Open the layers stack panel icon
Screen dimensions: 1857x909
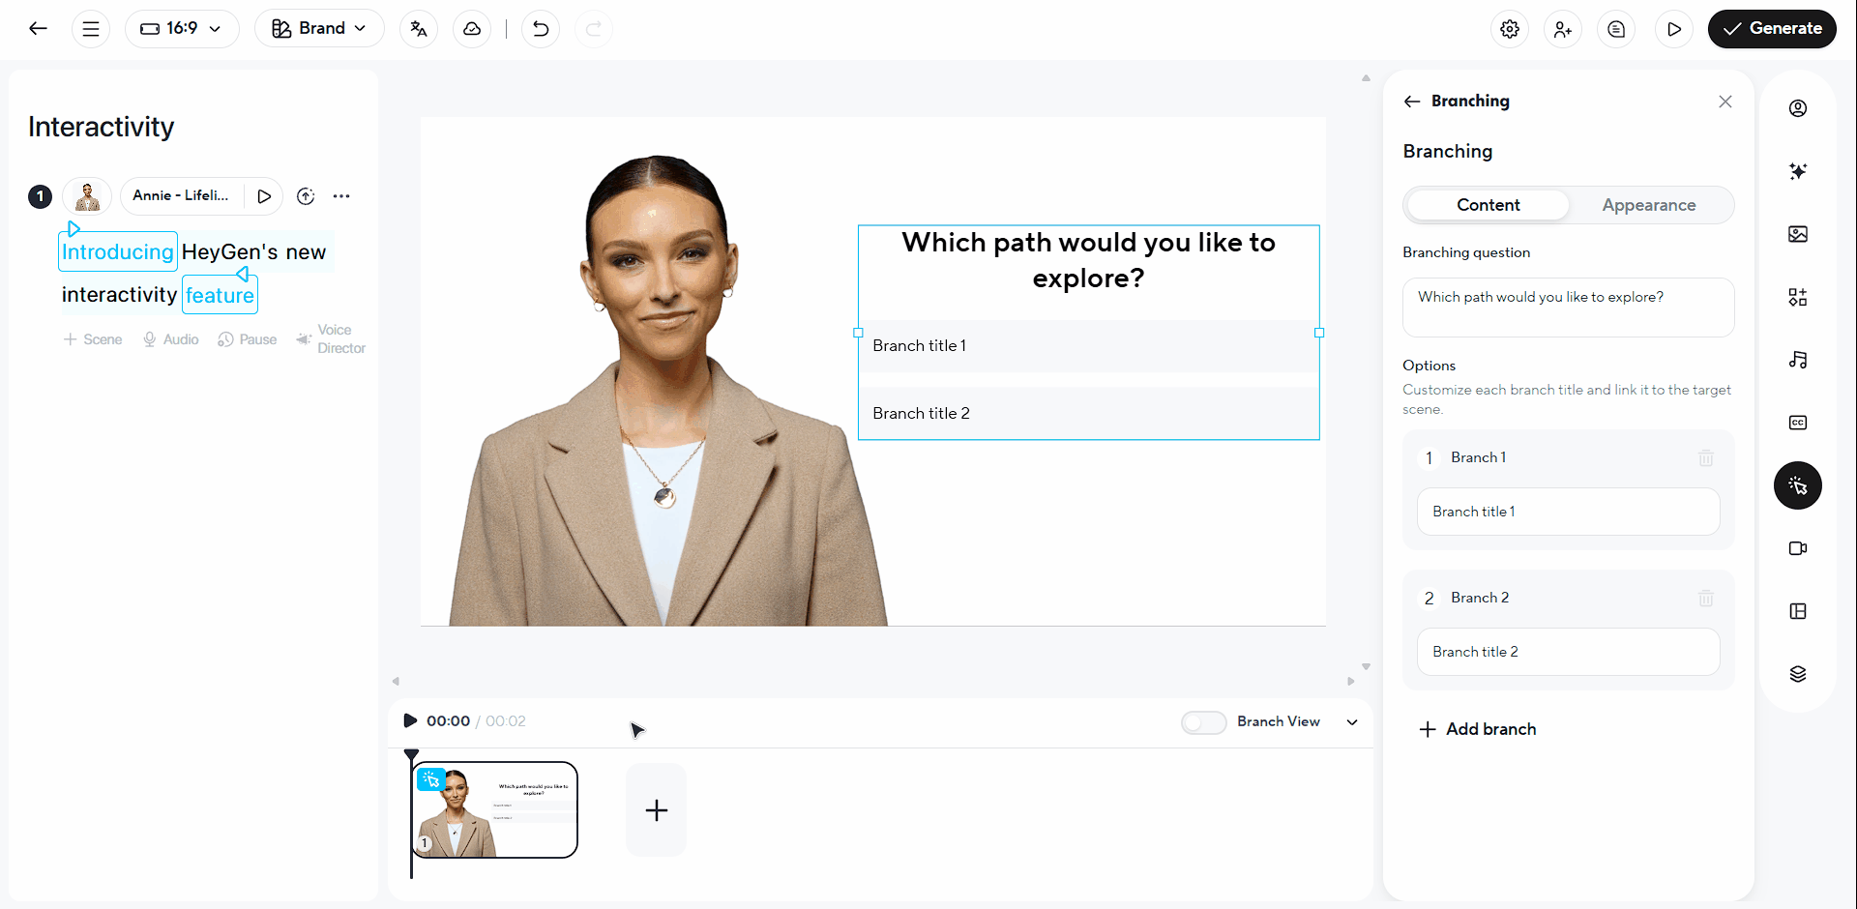coord(1797,674)
